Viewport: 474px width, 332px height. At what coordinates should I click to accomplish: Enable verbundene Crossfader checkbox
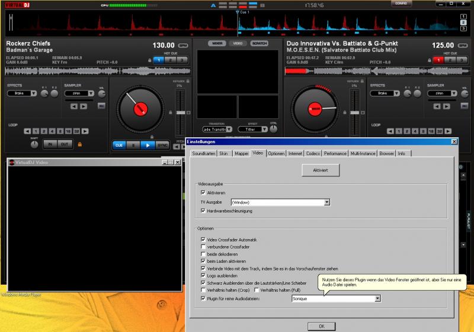point(203,247)
